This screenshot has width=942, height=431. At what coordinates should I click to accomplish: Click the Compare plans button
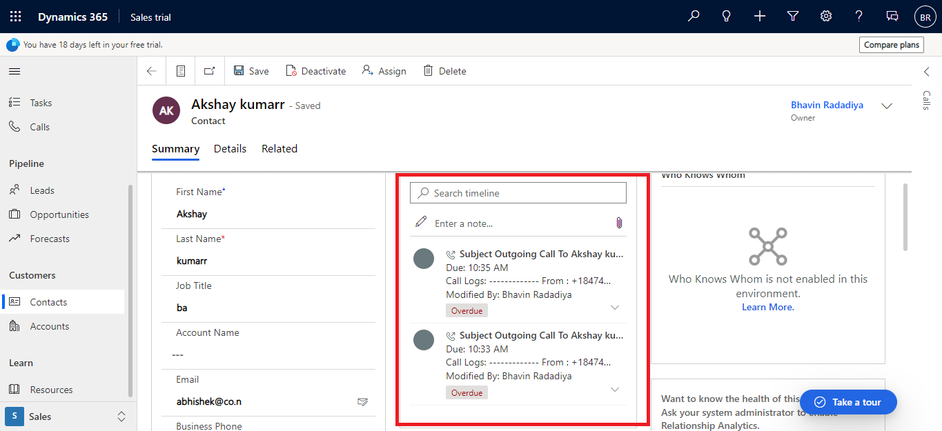tap(892, 45)
